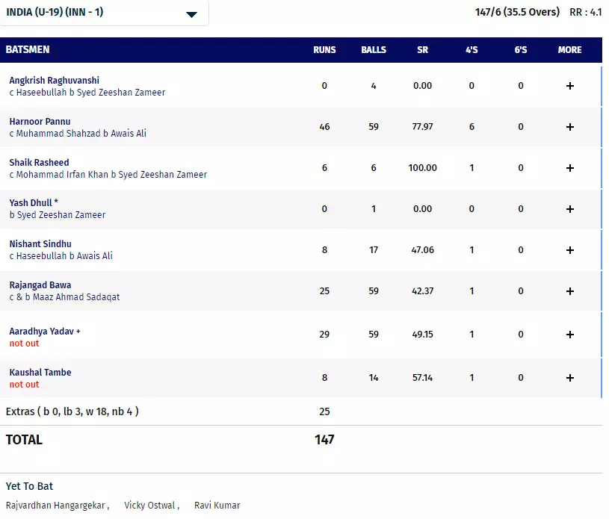Click plus icon for Aaradhya Yadav
The height and width of the screenshot is (519, 609).
point(569,335)
